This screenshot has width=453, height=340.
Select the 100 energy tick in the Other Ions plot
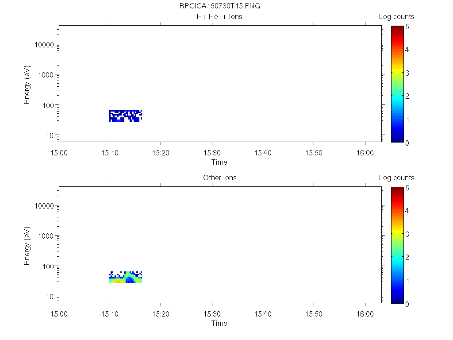point(48,267)
